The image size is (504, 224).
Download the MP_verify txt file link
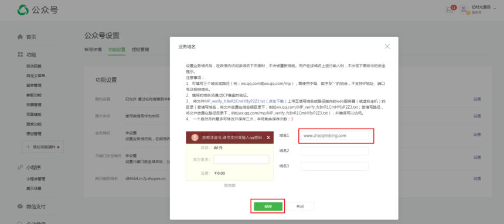tap(246, 101)
